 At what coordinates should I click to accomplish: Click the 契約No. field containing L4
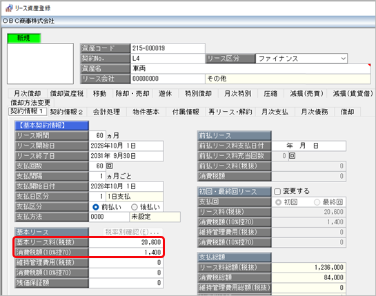168,59
